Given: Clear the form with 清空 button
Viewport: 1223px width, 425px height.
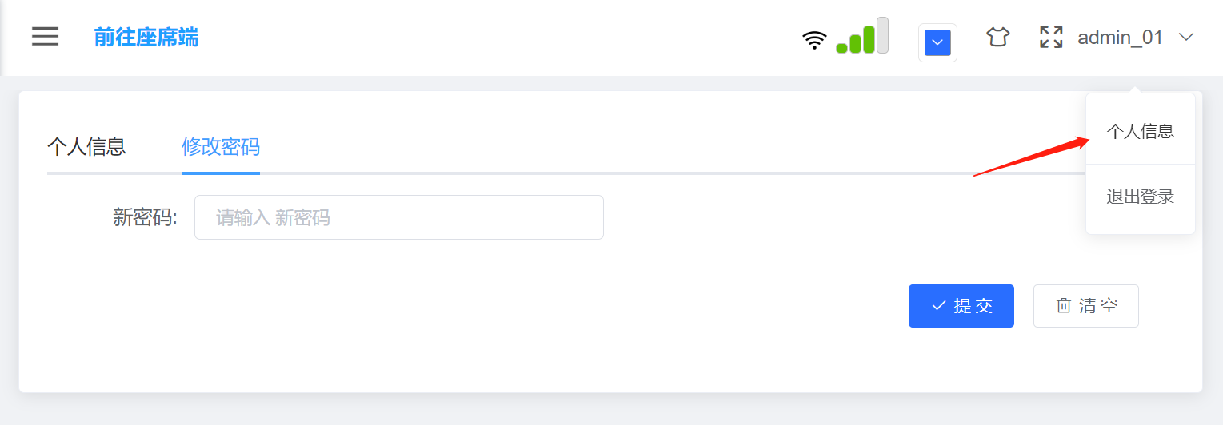Looking at the screenshot, I should pyautogui.click(x=1086, y=306).
